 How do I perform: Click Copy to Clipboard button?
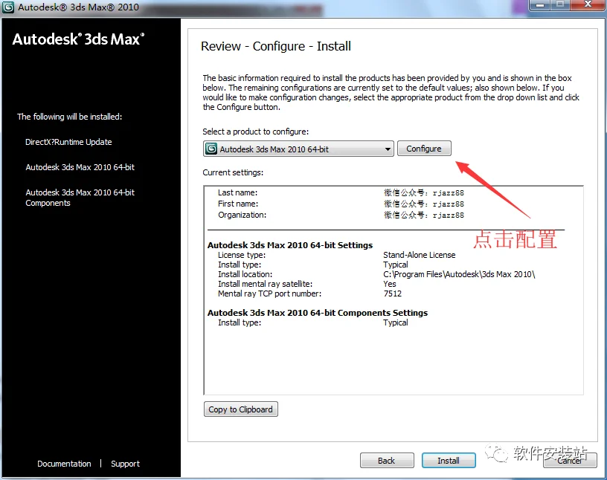[240, 409]
